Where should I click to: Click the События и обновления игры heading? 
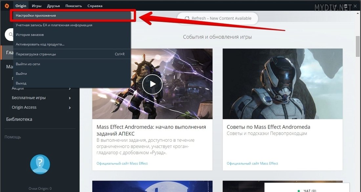coord(217,37)
